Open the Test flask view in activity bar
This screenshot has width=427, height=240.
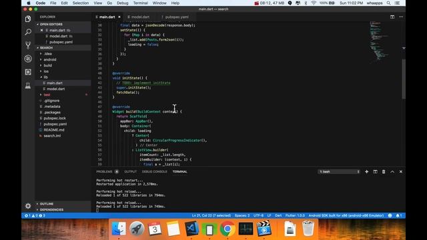[x=28, y=85]
